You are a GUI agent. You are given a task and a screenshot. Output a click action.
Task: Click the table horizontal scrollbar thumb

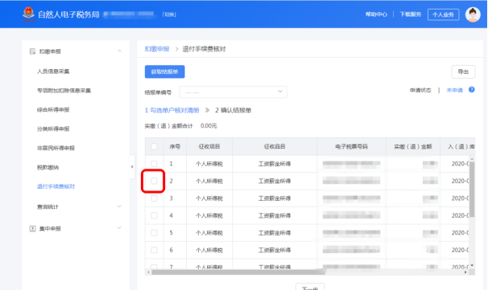point(238,272)
